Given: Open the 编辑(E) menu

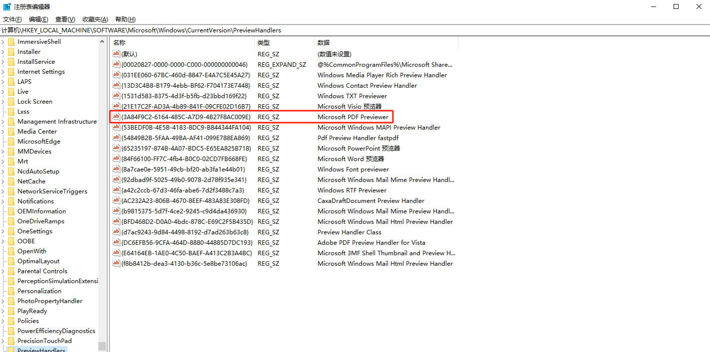Looking at the screenshot, I should [x=38, y=19].
